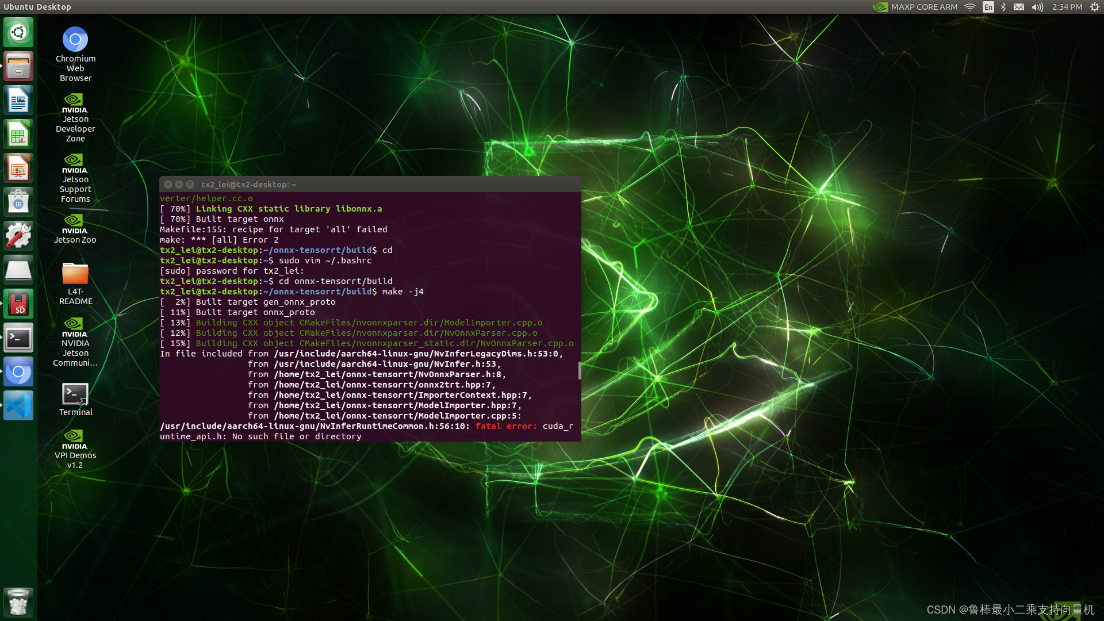Image resolution: width=1104 pixels, height=621 pixels.
Task: Open Chromium Web Browser desktop shortcut
Action: tap(75, 54)
